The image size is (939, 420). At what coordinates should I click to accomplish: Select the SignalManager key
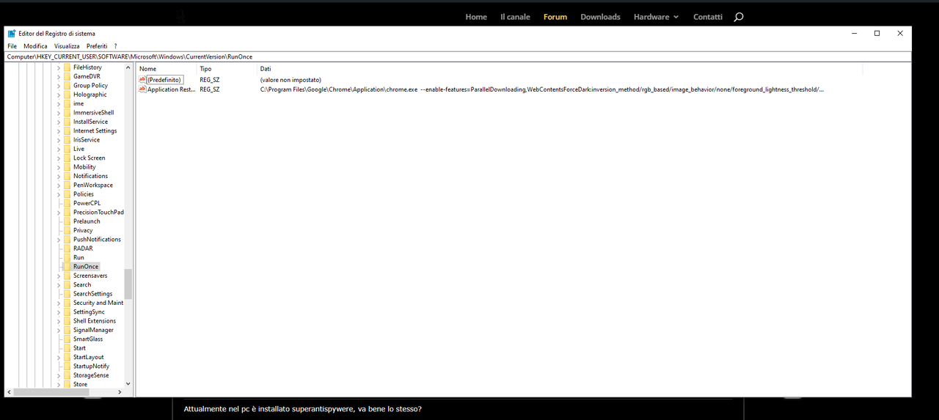click(93, 330)
